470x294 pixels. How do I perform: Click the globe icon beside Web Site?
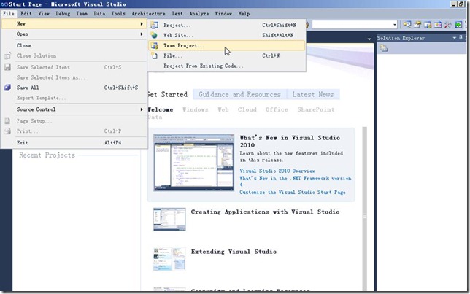(154, 35)
